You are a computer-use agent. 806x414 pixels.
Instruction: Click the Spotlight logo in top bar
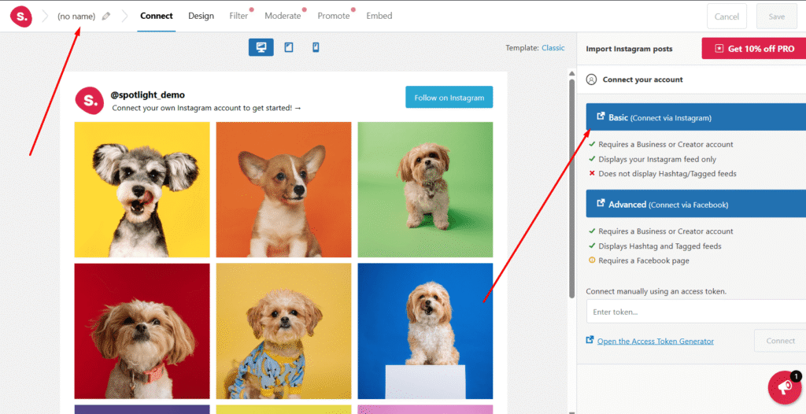tap(21, 17)
